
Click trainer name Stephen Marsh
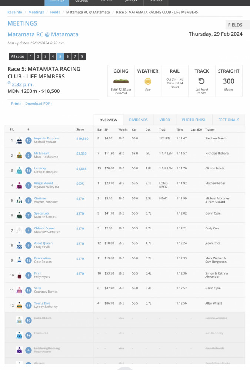216,138
